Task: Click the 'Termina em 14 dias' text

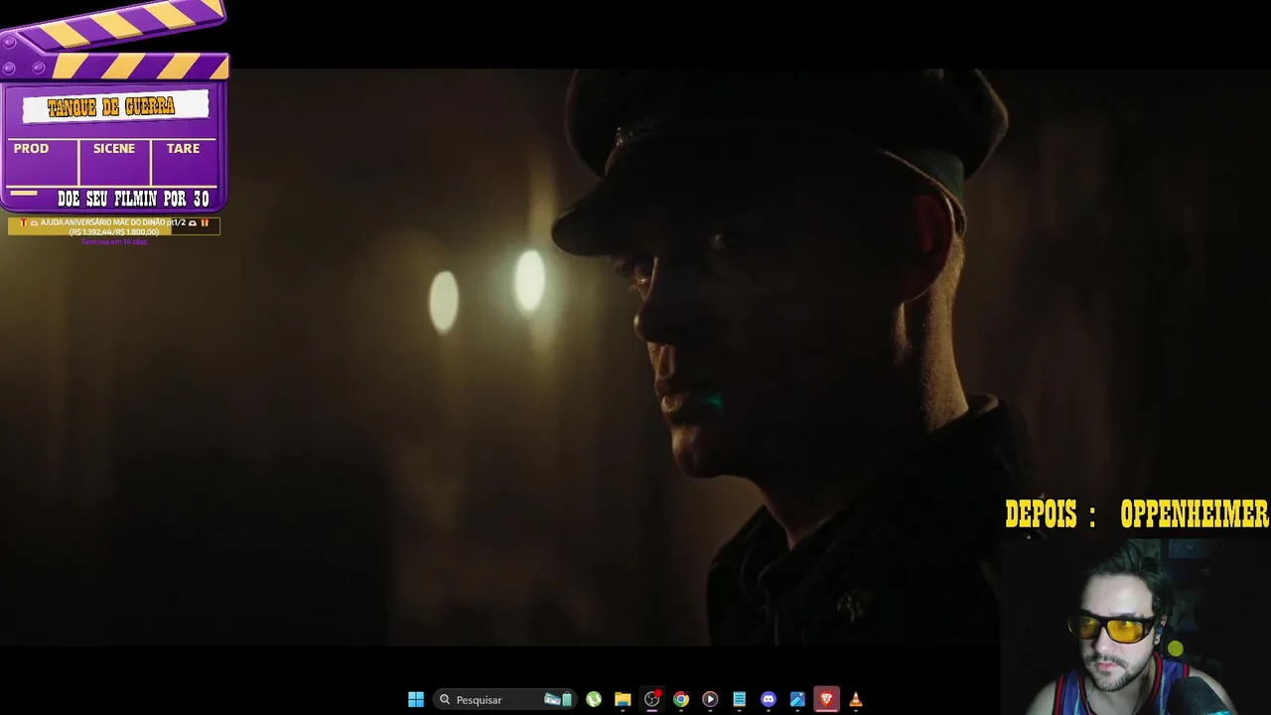Action: click(113, 241)
